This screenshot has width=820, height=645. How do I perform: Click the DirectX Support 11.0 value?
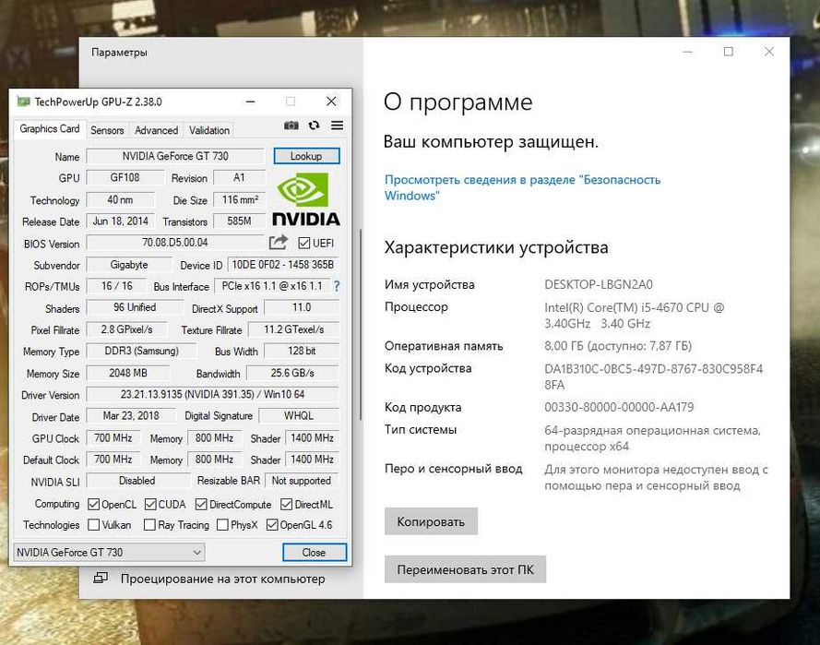pos(302,307)
